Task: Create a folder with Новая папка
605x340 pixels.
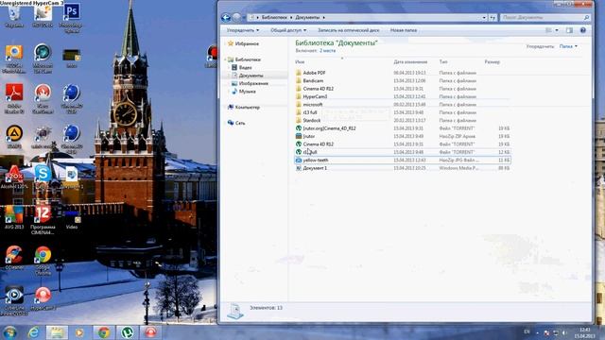Action: [404, 30]
